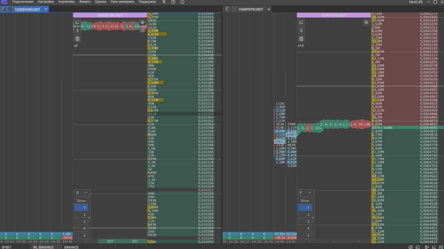Click dollar sign icon in 1000PEPEUSDT panel
Screen dimensions: 444x249
point(301,31)
